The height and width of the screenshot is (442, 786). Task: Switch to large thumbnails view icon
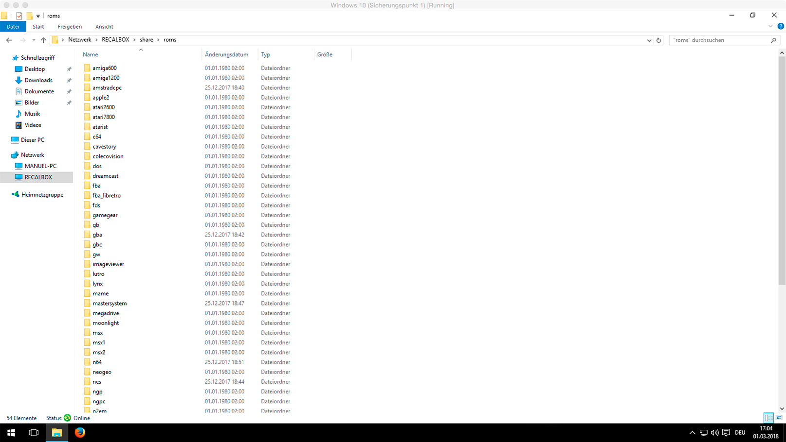(779, 418)
